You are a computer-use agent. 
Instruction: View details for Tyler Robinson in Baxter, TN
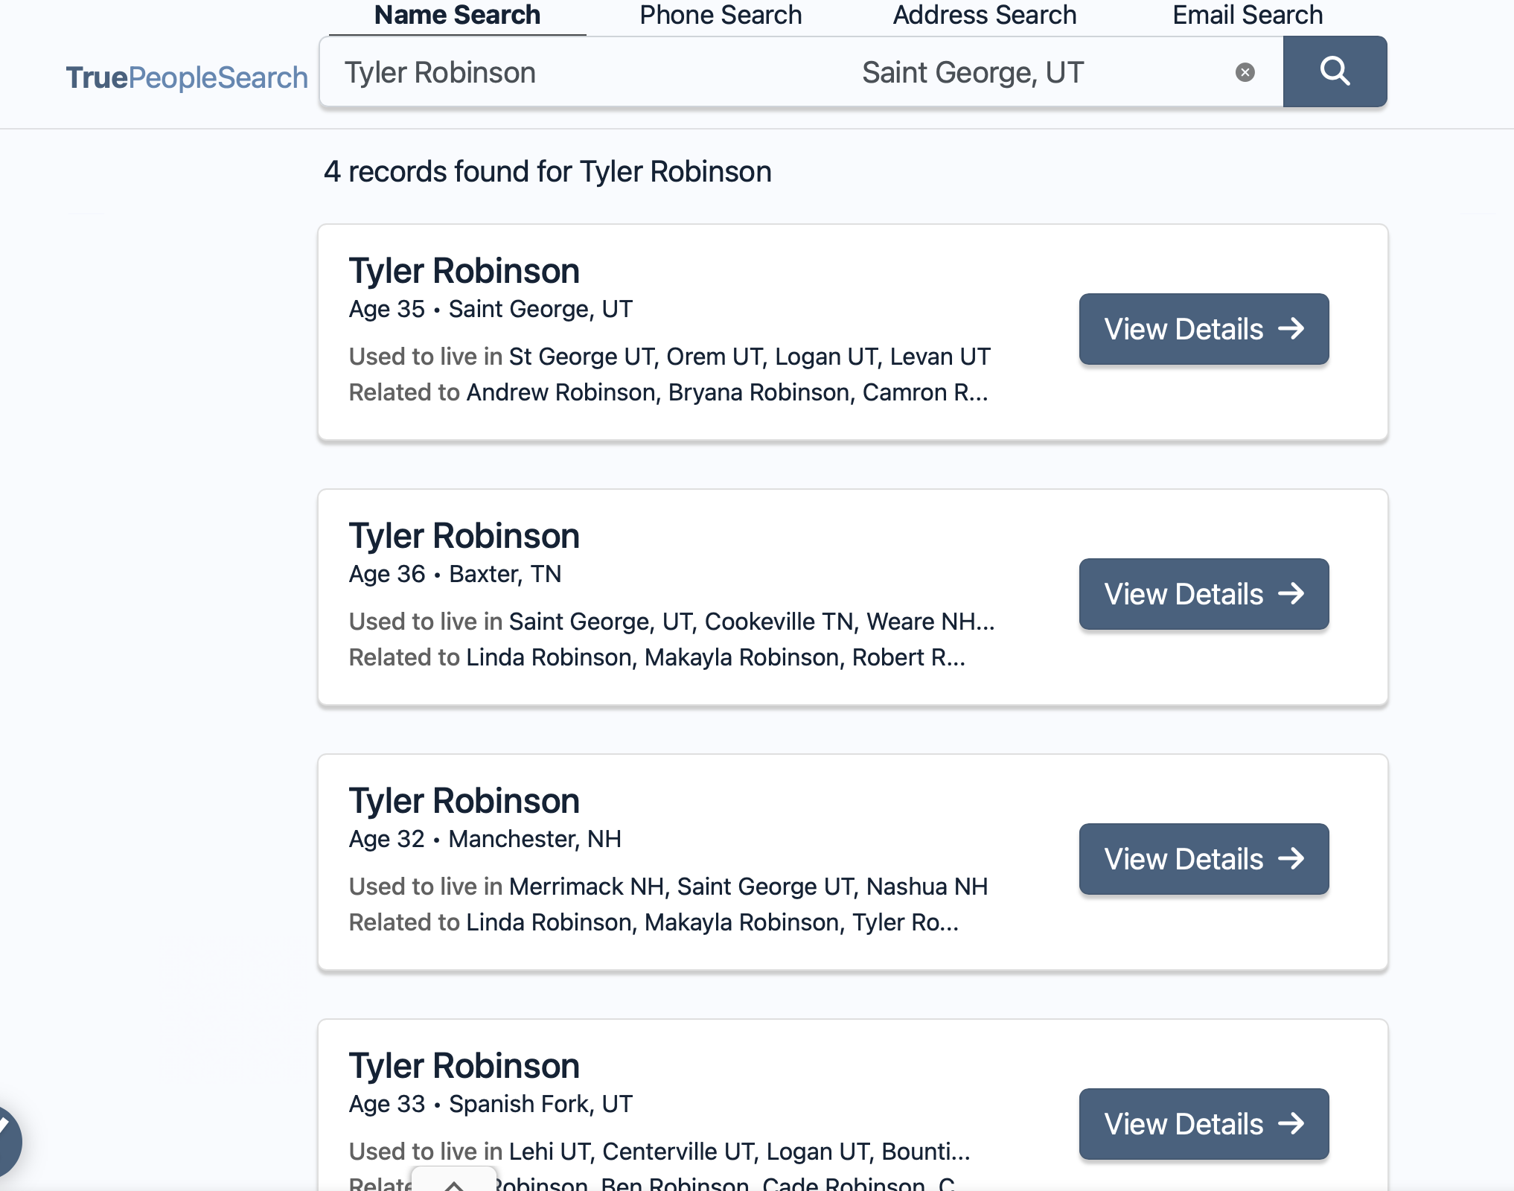coord(1204,594)
